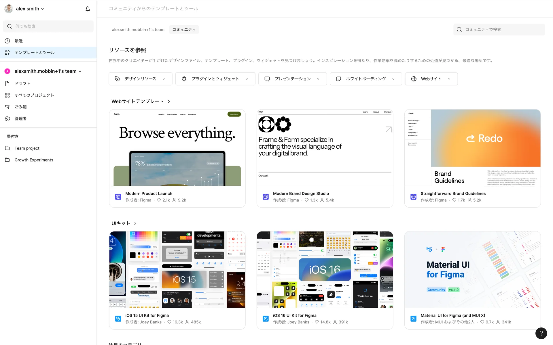Open the Material UI for Figma thumbnail
The height and width of the screenshot is (345, 553).
[472, 270]
